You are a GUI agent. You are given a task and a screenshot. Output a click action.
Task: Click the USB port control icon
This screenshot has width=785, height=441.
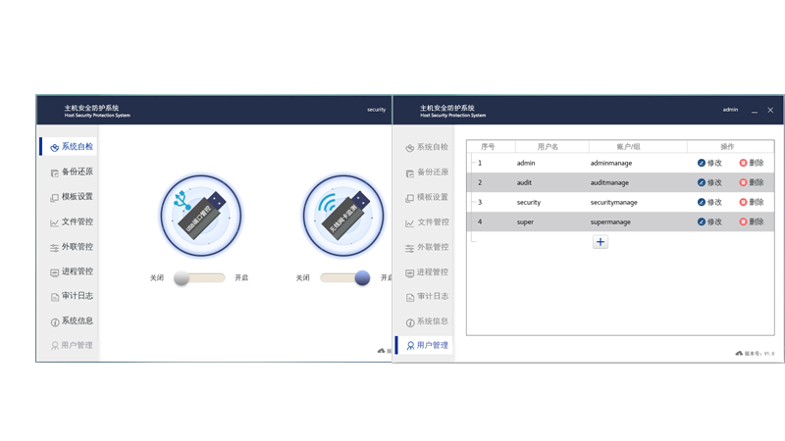(200, 215)
